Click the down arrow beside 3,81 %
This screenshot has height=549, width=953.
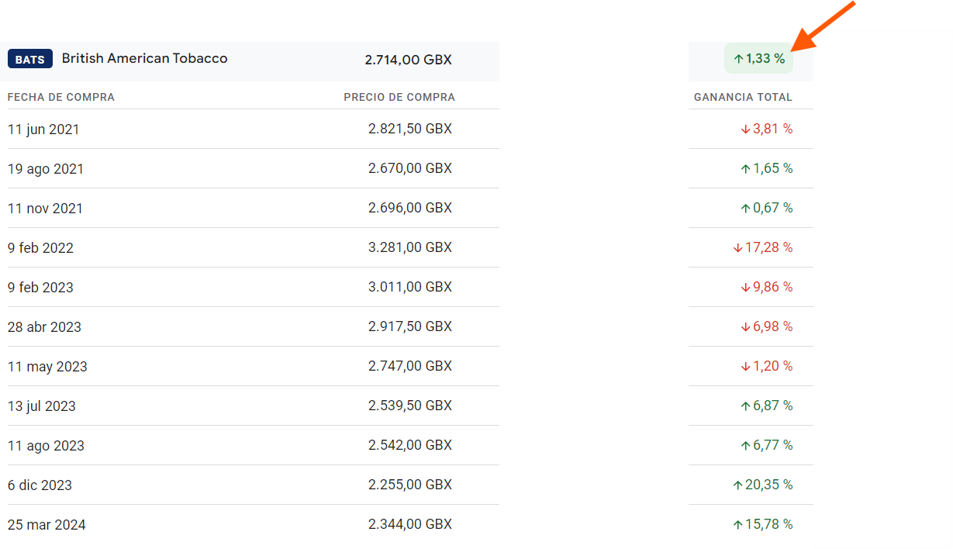(746, 129)
